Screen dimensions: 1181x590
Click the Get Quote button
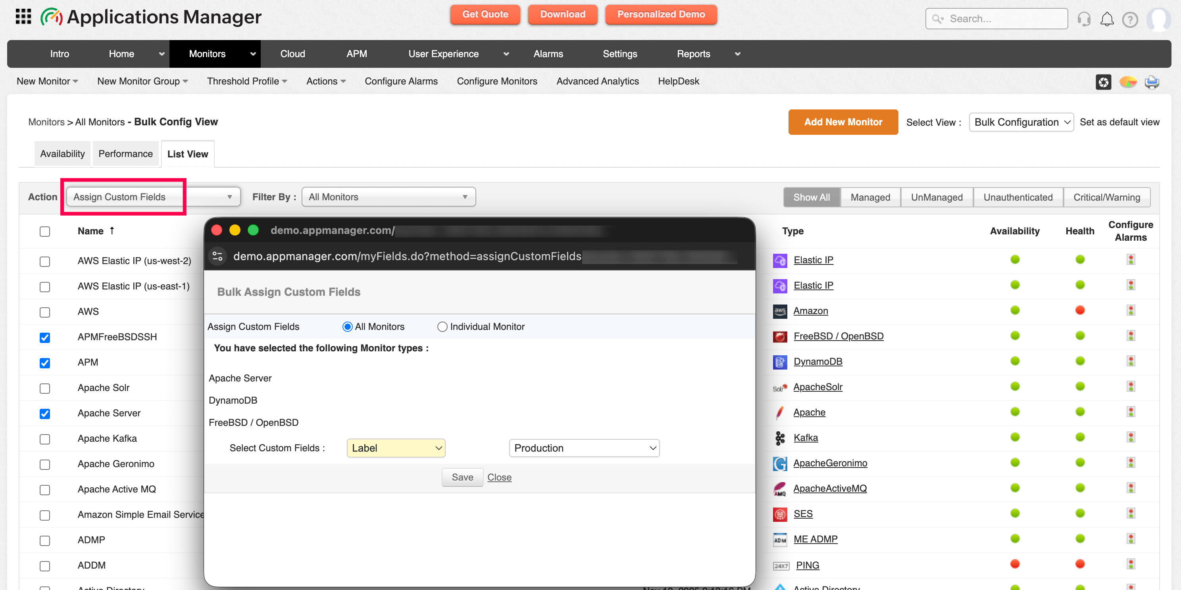coord(485,14)
